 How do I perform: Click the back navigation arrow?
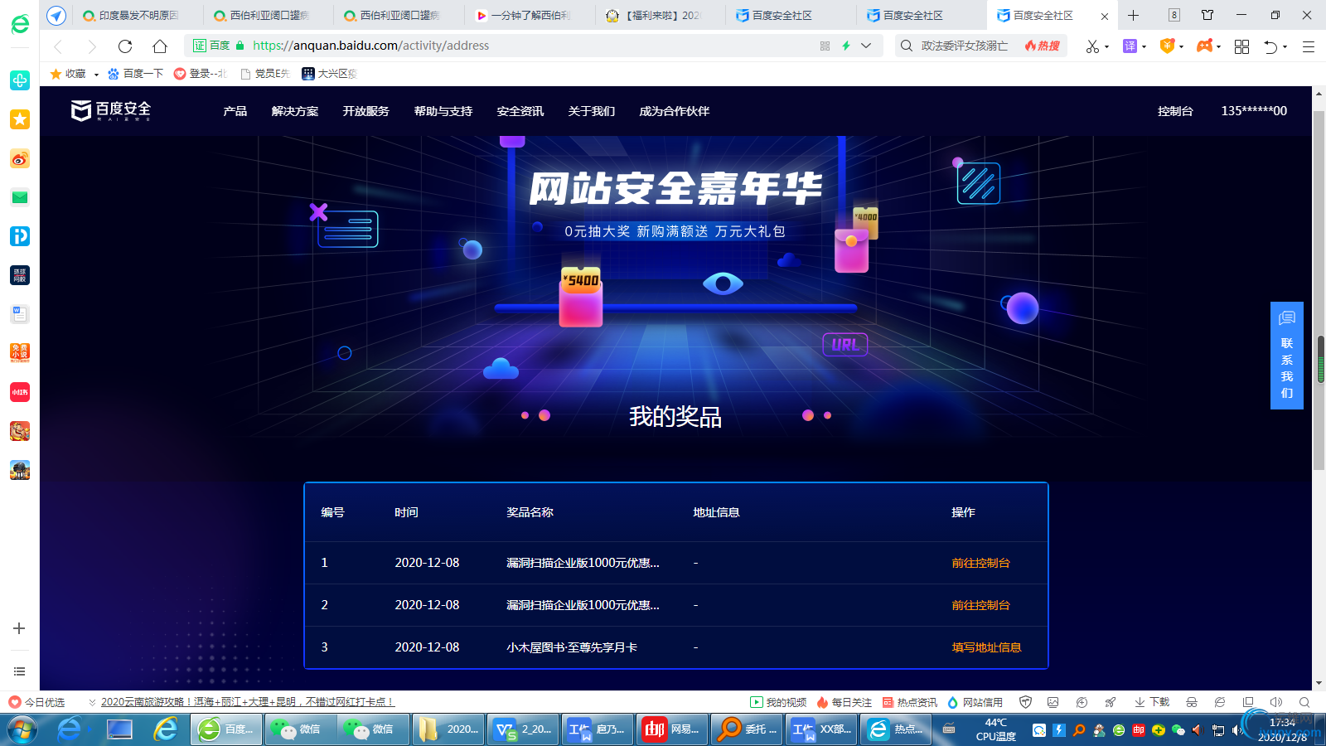(x=58, y=46)
